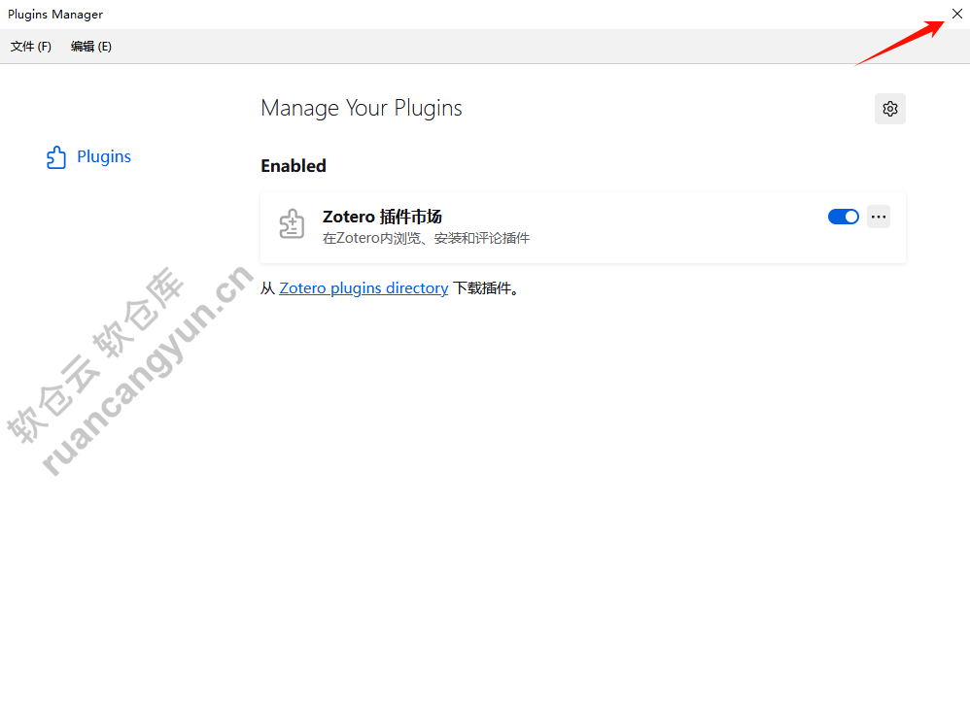Open the 文件 (F) menu
Viewport: 970px width, 707px height.
click(x=31, y=47)
